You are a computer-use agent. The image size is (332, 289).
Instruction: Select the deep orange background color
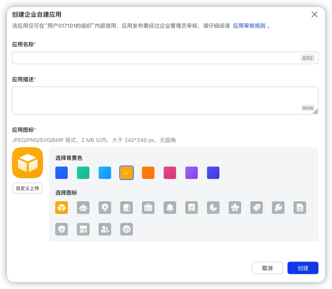[x=148, y=173]
